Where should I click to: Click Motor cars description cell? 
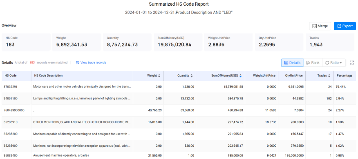[82, 86]
